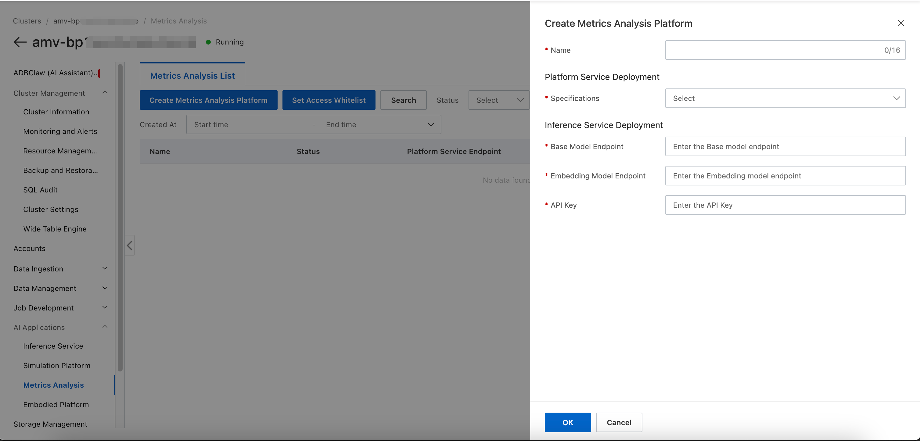
Task: Switch to the Metrics Analysis List tab
Action: (x=192, y=75)
